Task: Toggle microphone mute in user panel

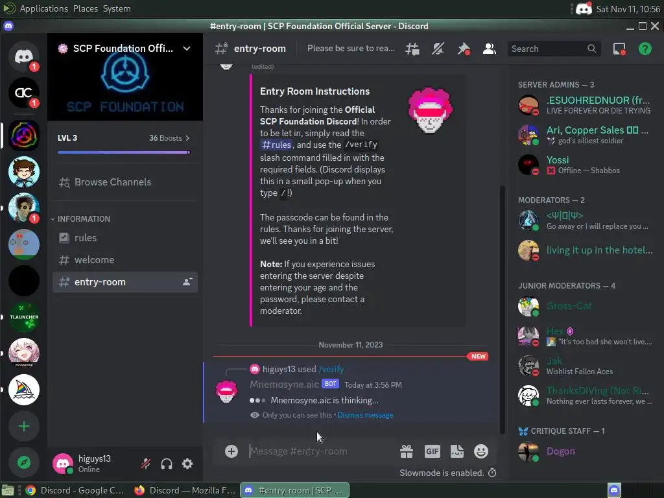Action: [x=146, y=464]
